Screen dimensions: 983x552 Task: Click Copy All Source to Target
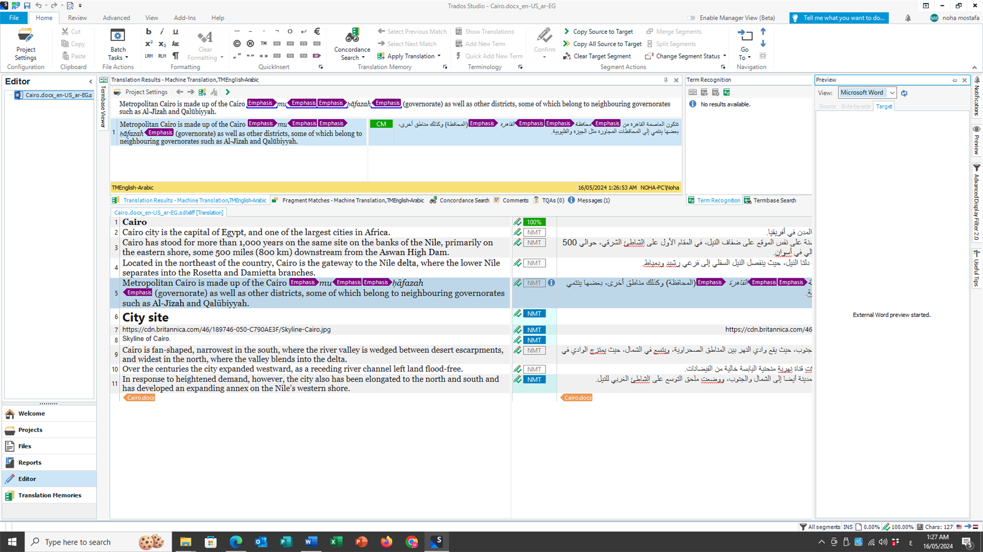602,44
